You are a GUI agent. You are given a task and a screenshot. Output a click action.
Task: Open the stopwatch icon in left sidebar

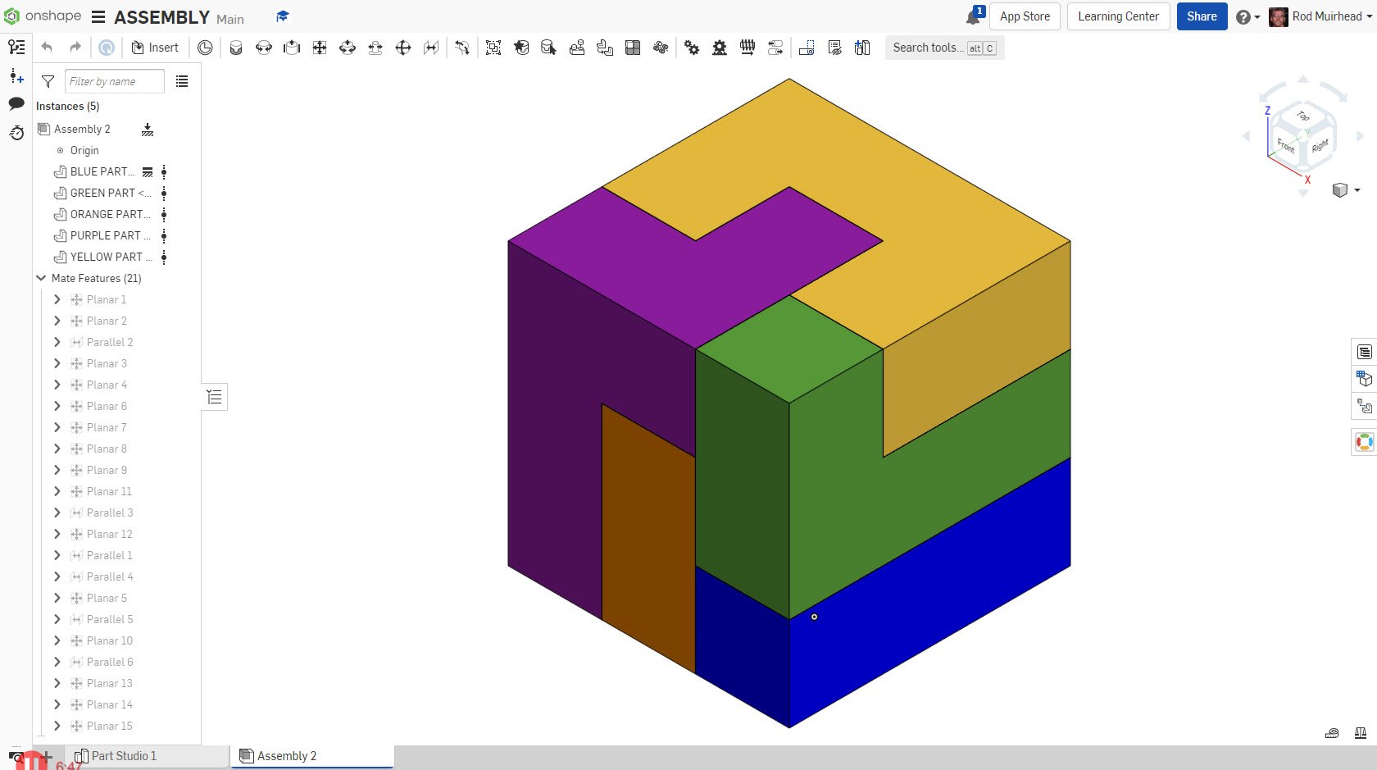[16, 132]
